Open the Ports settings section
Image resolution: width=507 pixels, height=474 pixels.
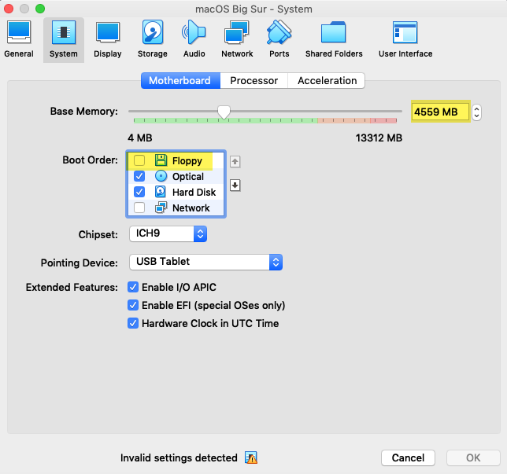click(279, 39)
